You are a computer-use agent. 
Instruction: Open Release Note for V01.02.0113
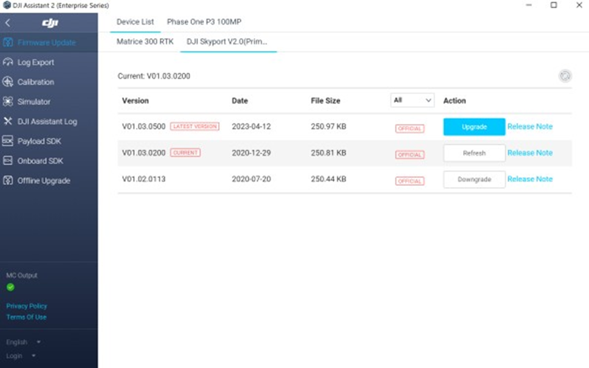[530, 179]
